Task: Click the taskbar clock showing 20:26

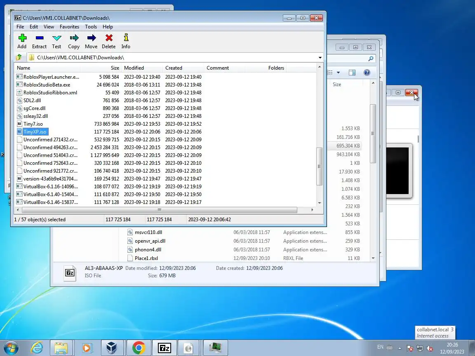Action: point(452,348)
